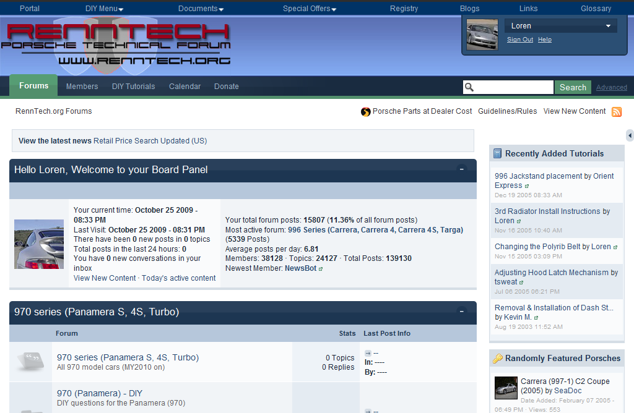Click the external link icon after Kevin M.

(536, 318)
